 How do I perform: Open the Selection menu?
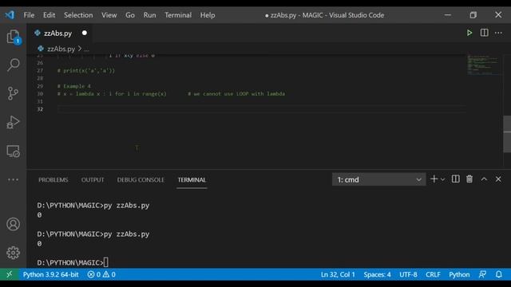(78, 15)
